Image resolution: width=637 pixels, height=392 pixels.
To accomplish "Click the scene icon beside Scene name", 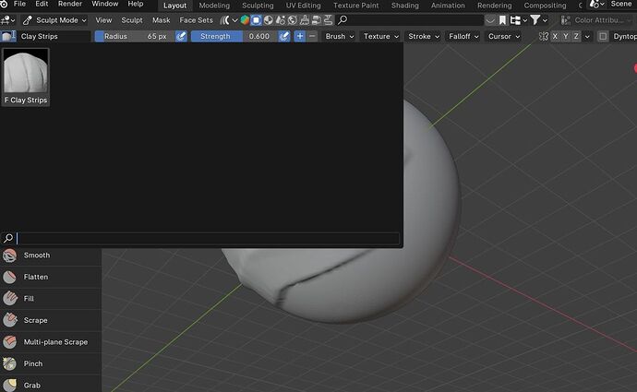I will 595,4.
